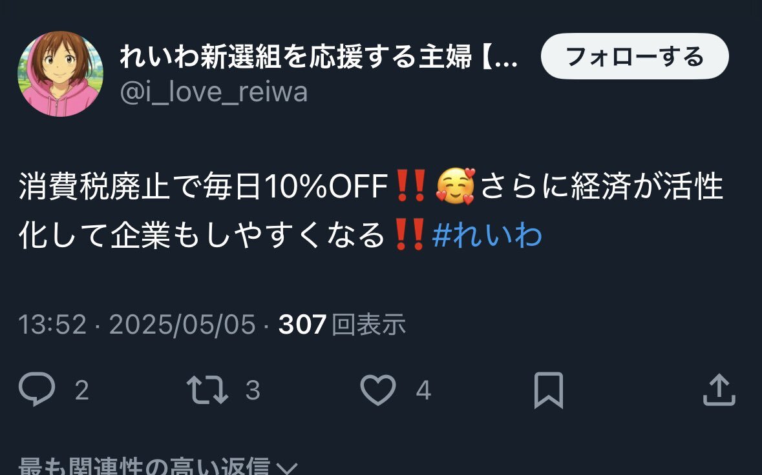The image size is (762, 475).
Task: Open the #れいわ hashtag link
Action: pos(487,235)
